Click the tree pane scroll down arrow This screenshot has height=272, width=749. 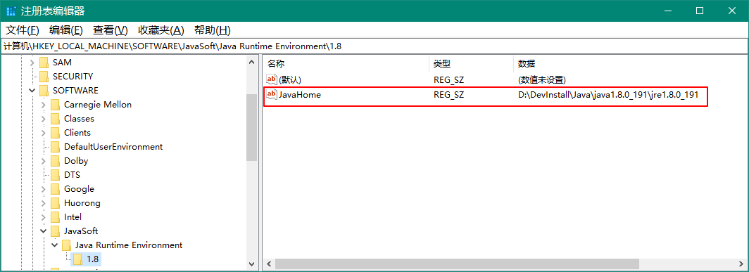(x=252, y=264)
